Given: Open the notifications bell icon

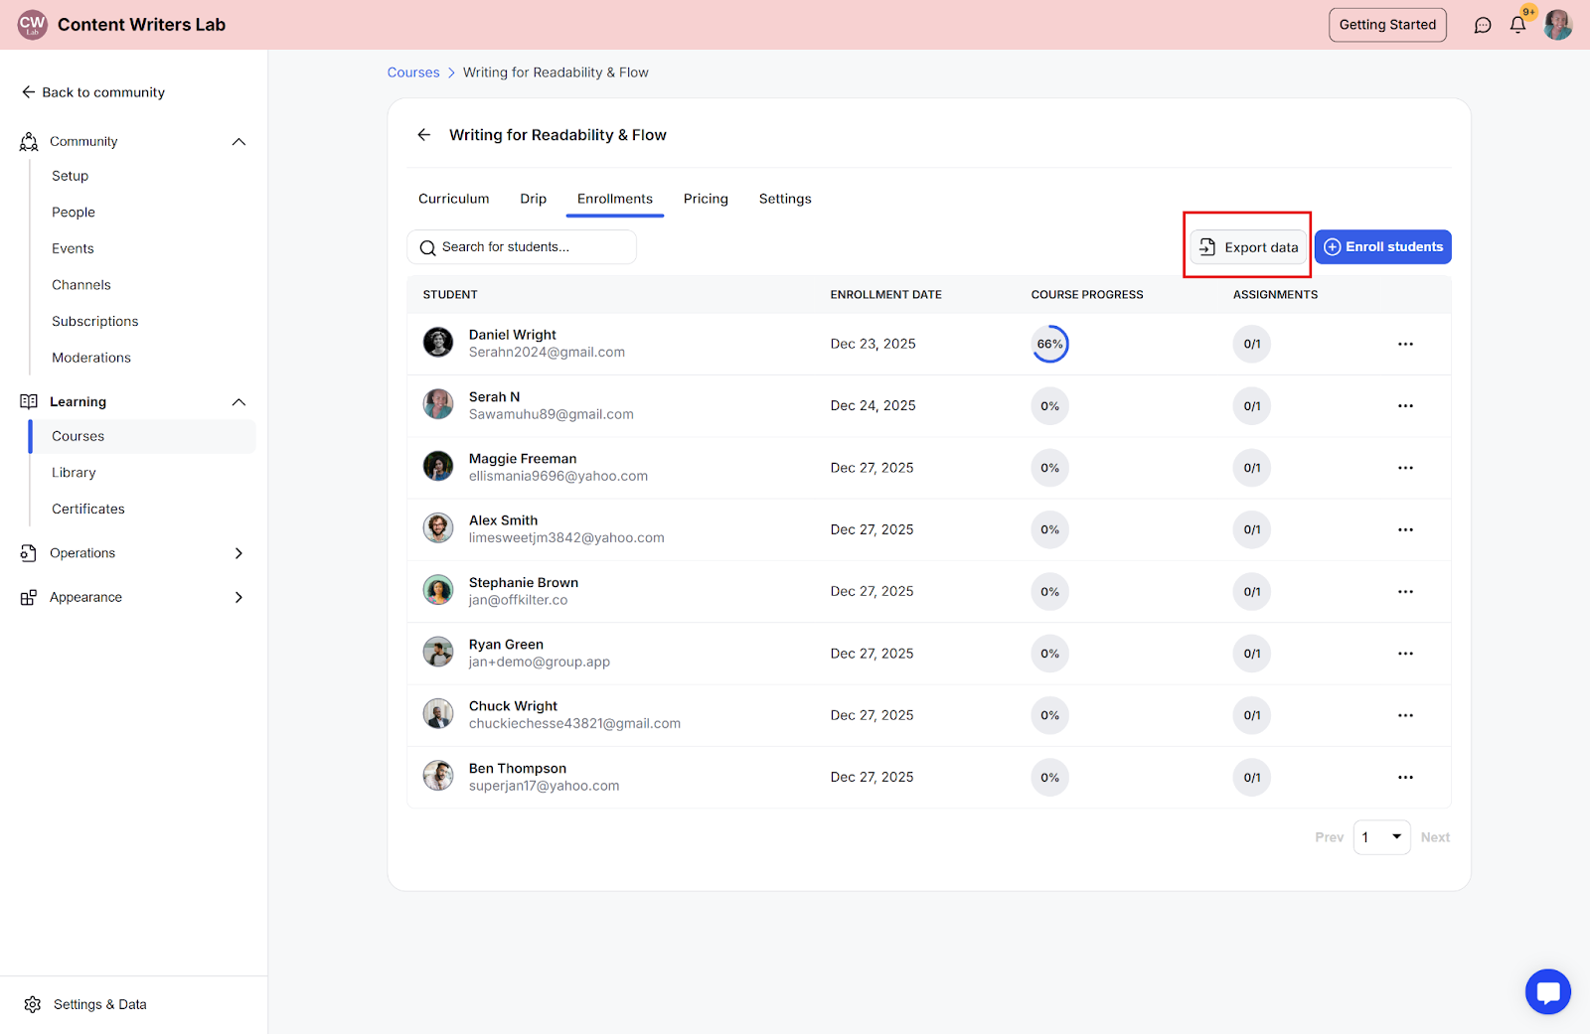Looking at the screenshot, I should [1517, 25].
